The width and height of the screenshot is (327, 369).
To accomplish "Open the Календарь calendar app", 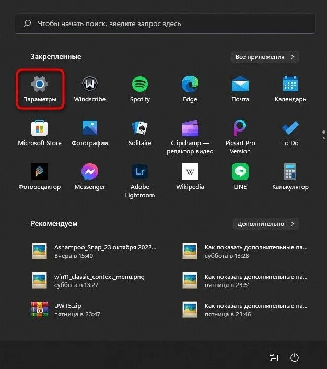I will click(x=290, y=89).
